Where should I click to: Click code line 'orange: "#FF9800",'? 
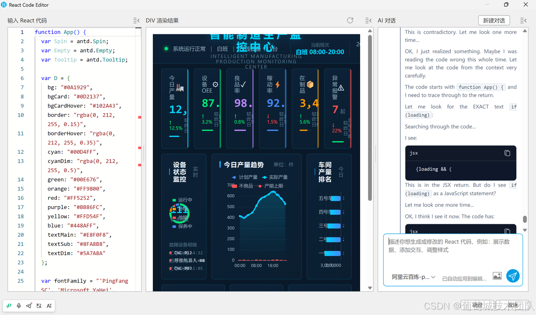(77, 188)
